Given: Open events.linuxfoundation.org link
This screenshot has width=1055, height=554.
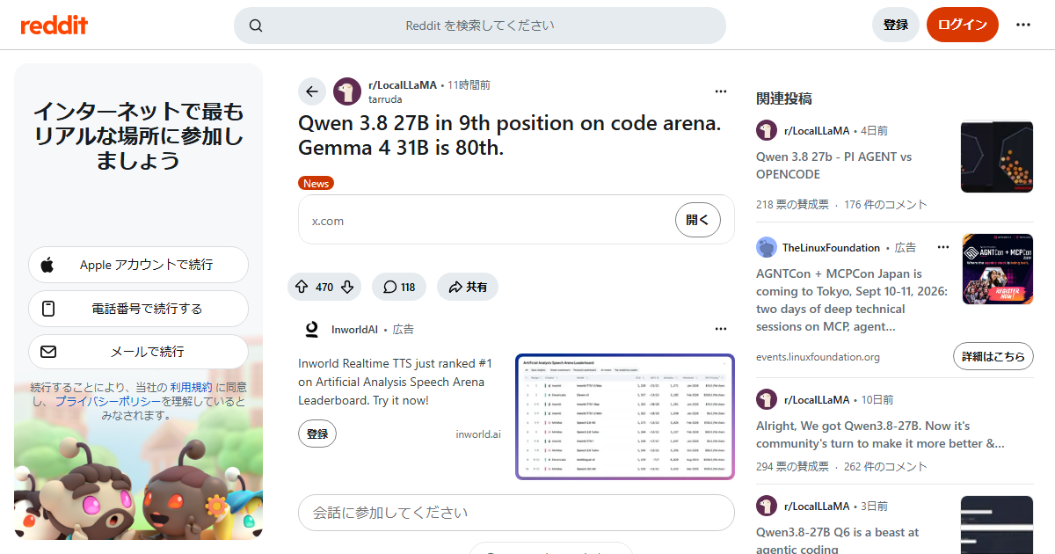Looking at the screenshot, I should pyautogui.click(x=818, y=357).
